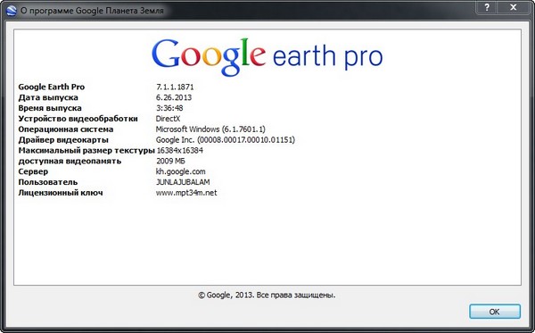Image resolution: width=535 pixels, height=333 pixels.
Task: Click the Сервер label
Action: (x=33, y=171)
